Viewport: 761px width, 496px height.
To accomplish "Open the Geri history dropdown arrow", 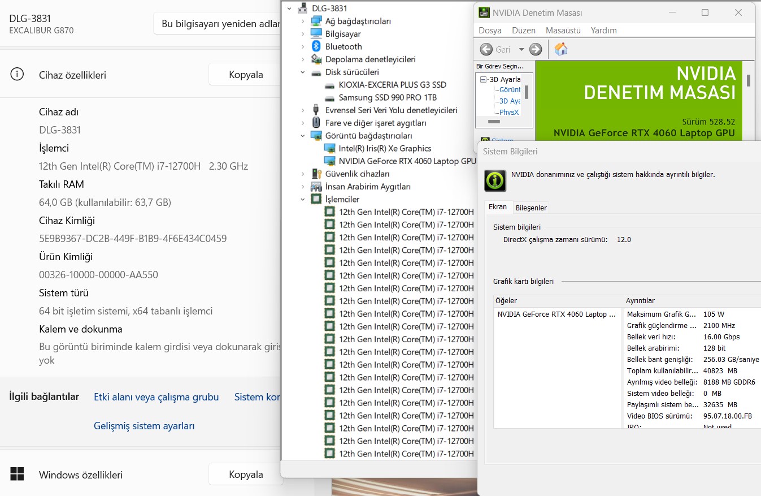I will (521, 50).
